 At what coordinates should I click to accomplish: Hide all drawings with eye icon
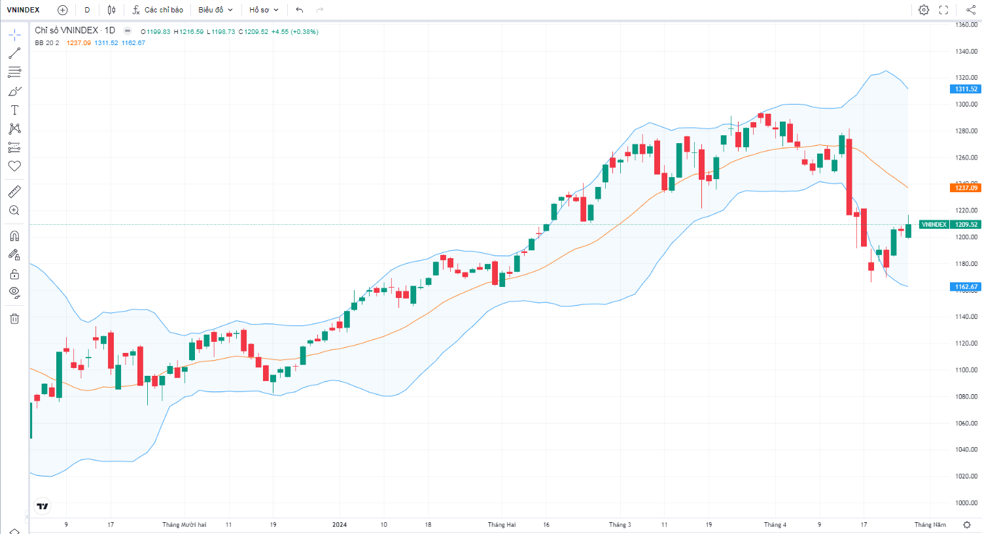tap(14, 292)
